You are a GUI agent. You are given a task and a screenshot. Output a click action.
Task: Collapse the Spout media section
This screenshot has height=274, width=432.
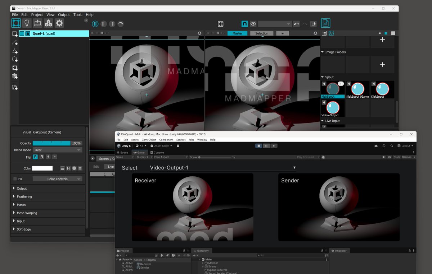point(323,77)
